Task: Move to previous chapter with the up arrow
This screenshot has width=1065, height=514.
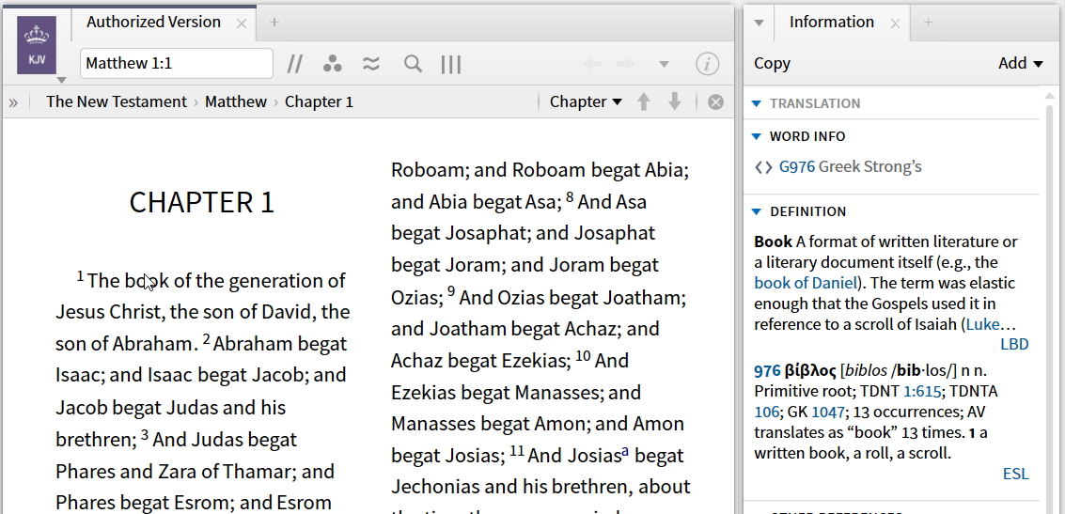Action: pos(643,101)
